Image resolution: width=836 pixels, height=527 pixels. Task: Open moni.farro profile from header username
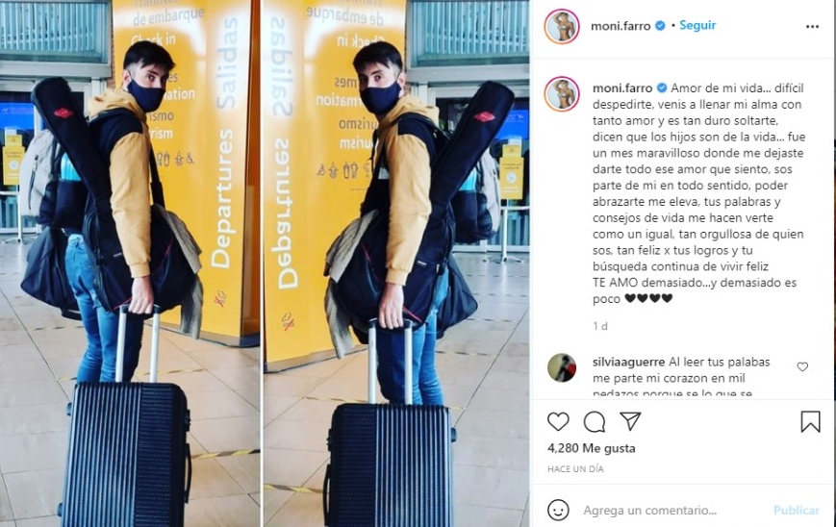tap(621, 26)
